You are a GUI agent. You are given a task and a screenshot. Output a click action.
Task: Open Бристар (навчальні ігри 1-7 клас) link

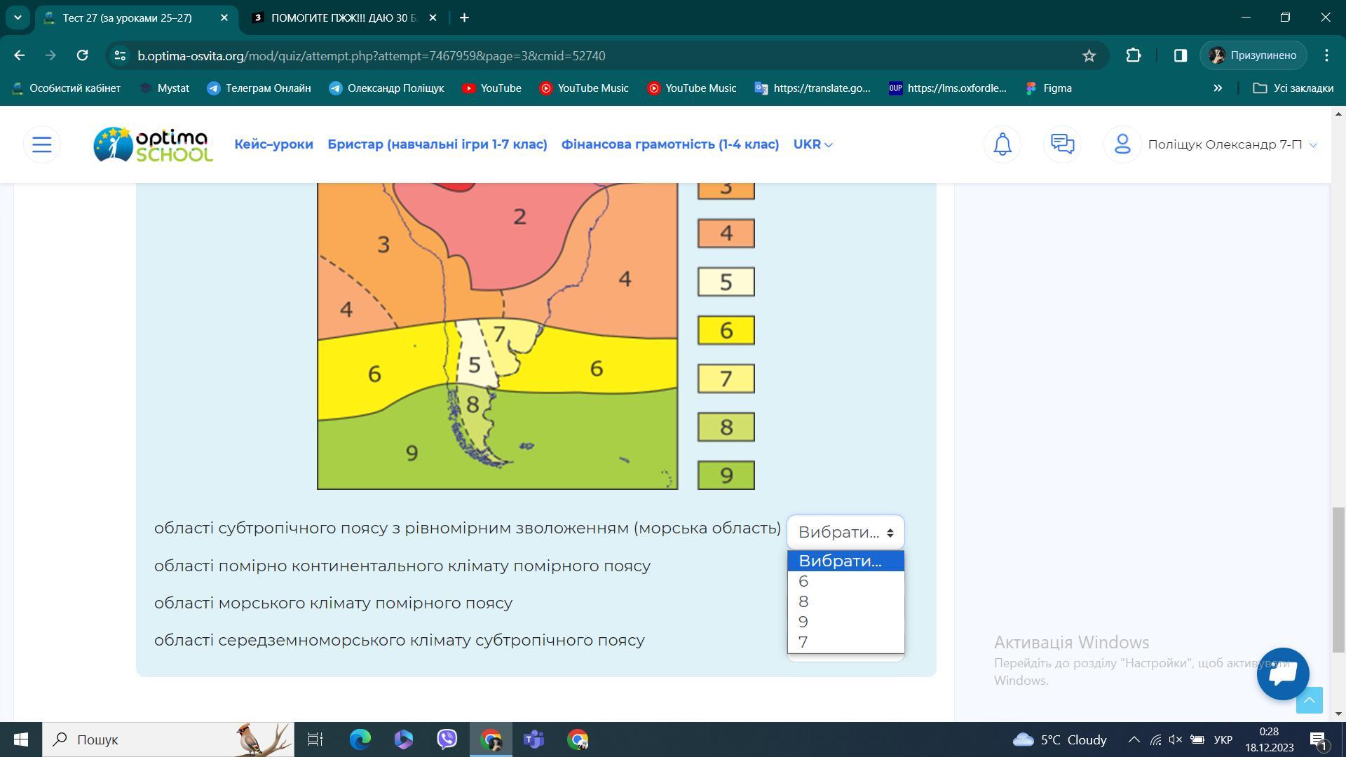coord(437,144)
